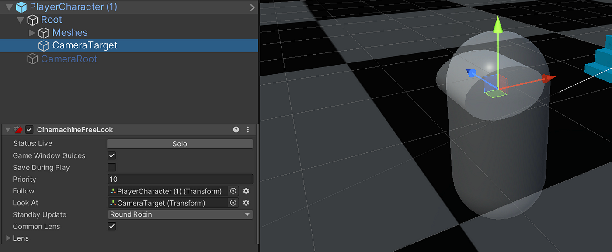Toggle Game Window Guides checkbox
Viewport: 612px width, 252px height.
(112, 155)
